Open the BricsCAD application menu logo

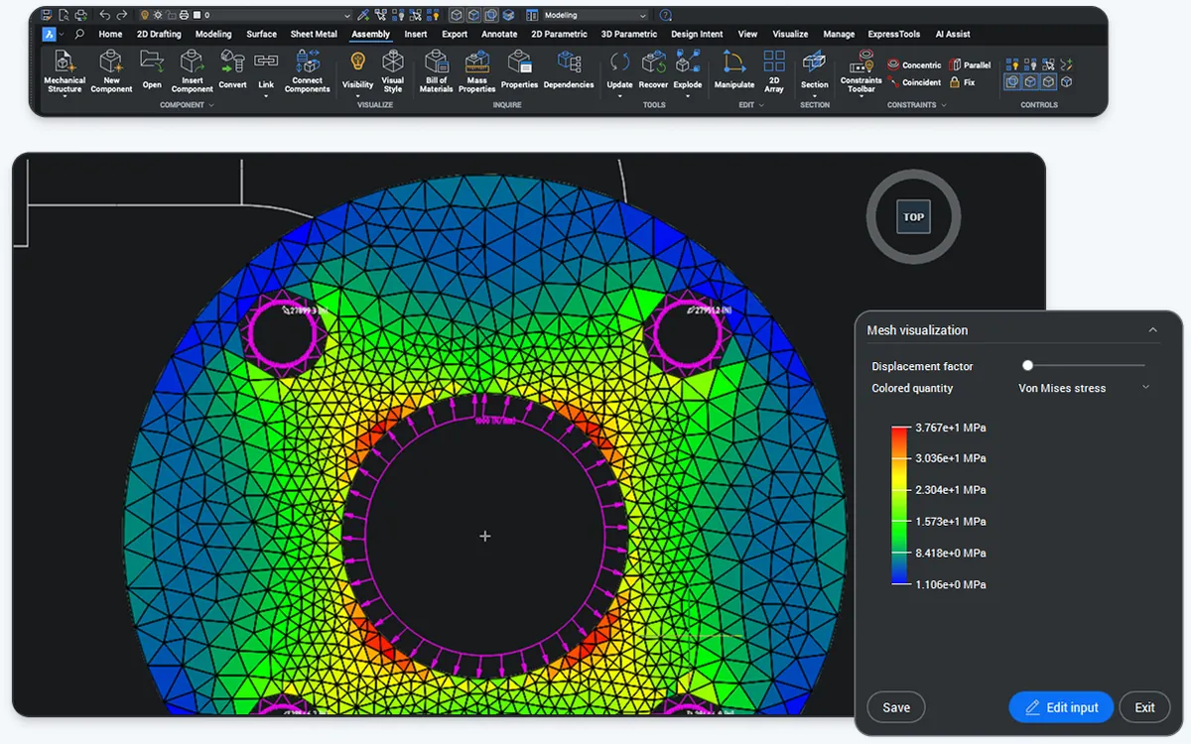click(50, 34)
